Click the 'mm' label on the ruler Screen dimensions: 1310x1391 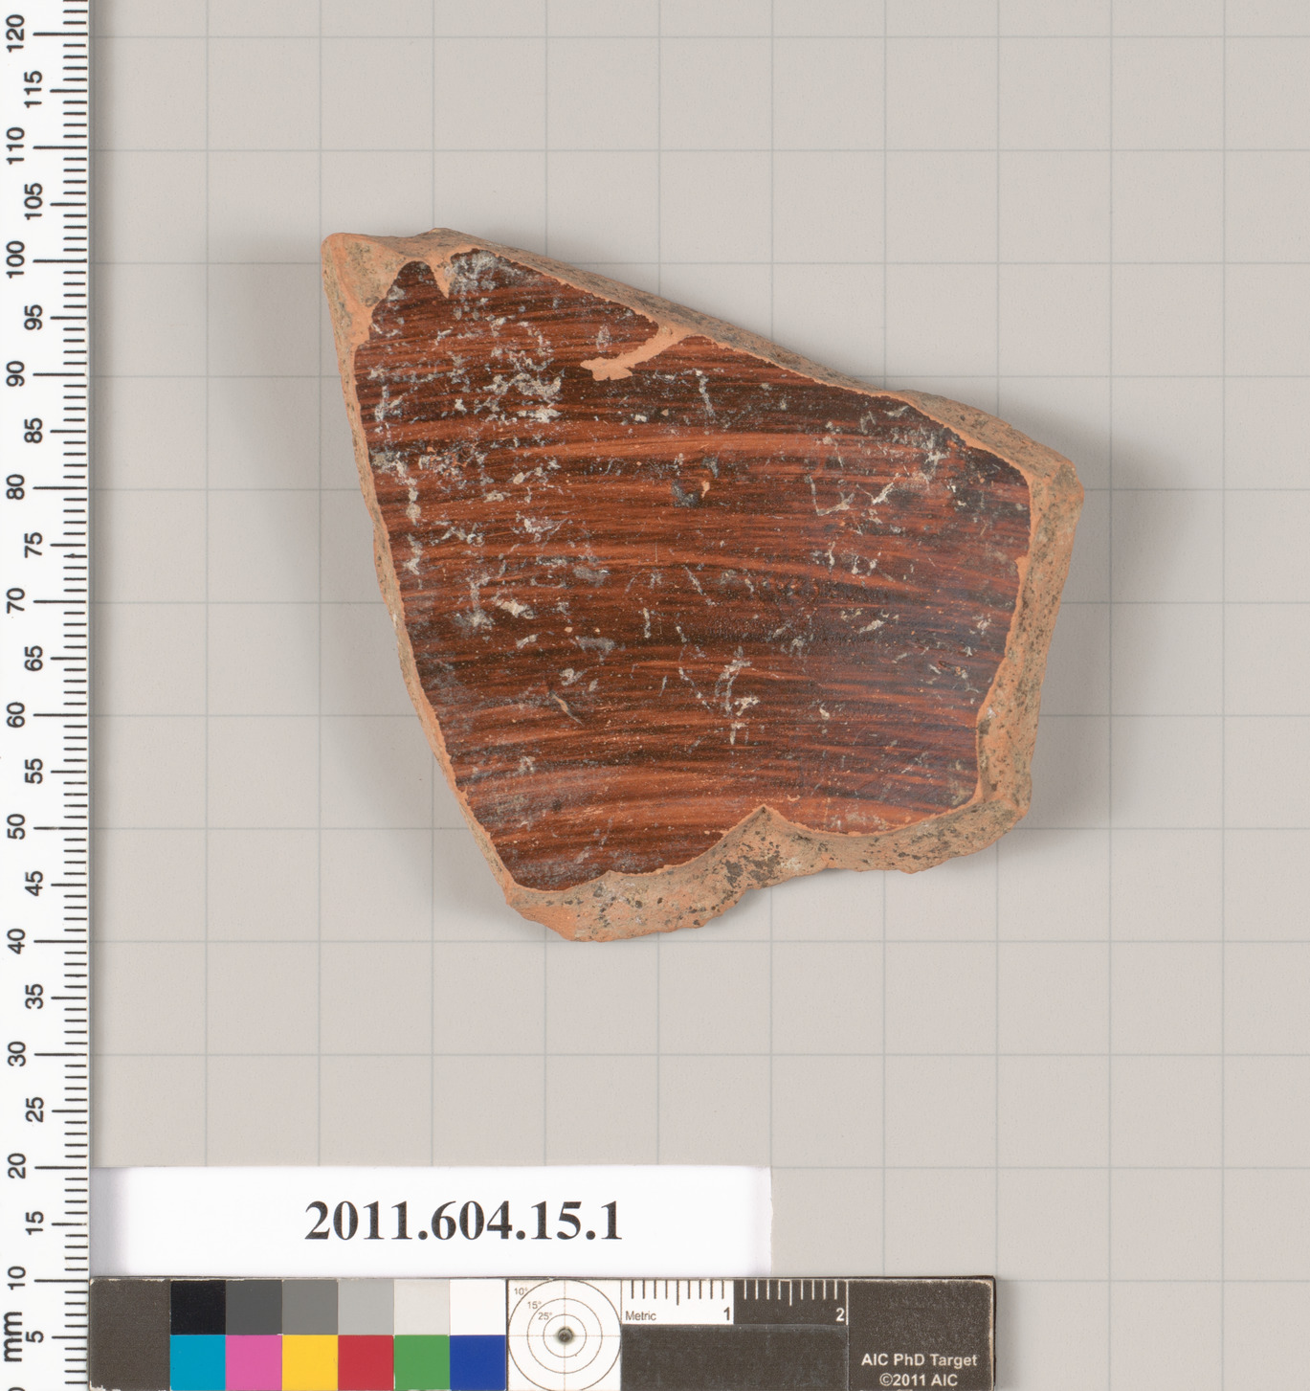point(13,1336)
